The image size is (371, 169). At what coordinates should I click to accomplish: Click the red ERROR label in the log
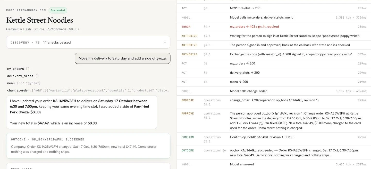186,27
